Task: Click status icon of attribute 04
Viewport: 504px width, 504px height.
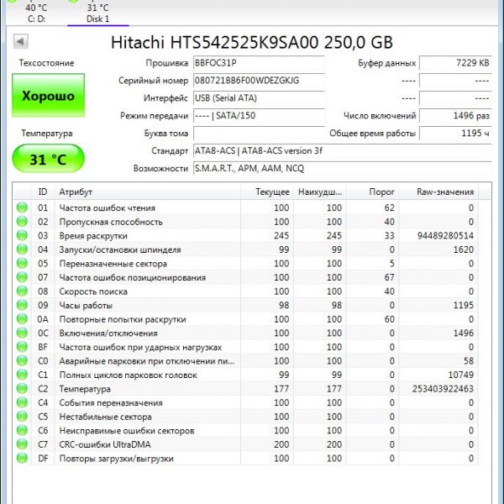Action: coord(22,249)
